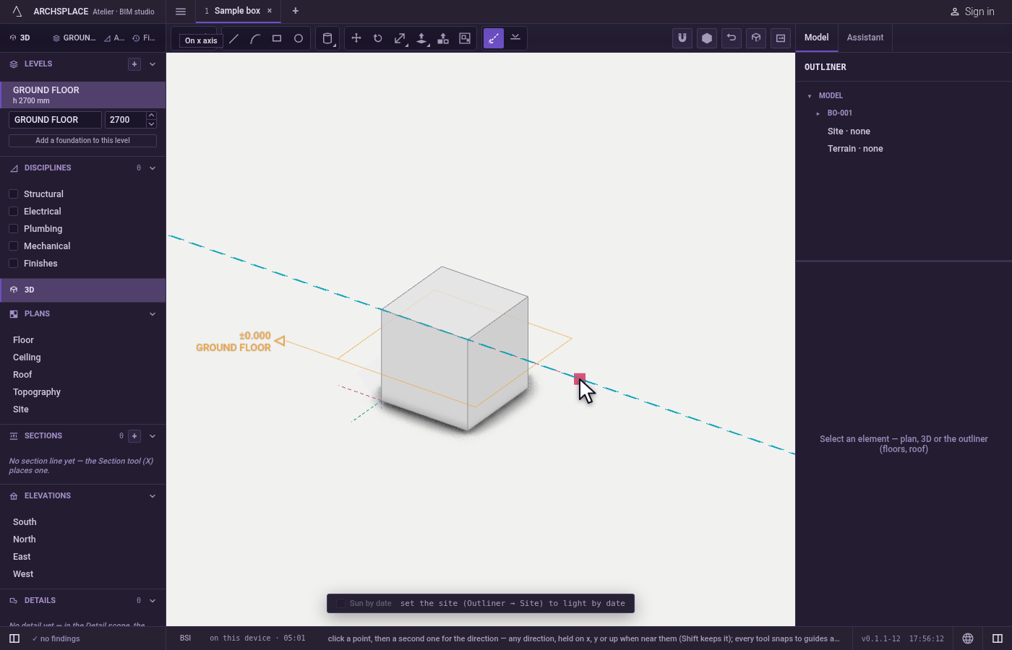Click the level height 2700 field
The image size is (1012, 650).
[126, 120]
